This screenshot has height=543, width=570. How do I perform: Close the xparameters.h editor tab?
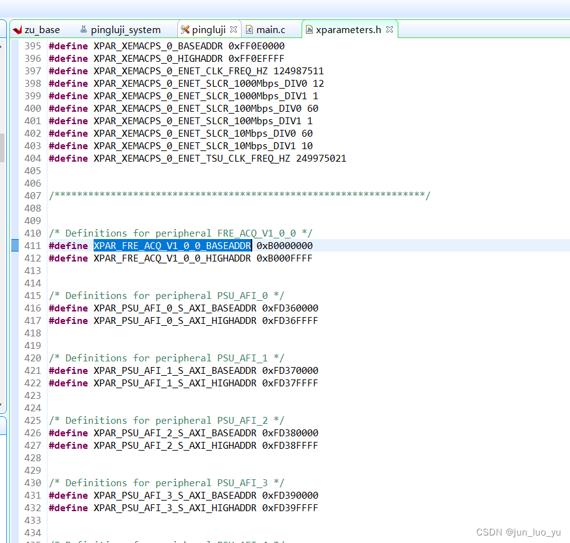[x=390, y=29]
